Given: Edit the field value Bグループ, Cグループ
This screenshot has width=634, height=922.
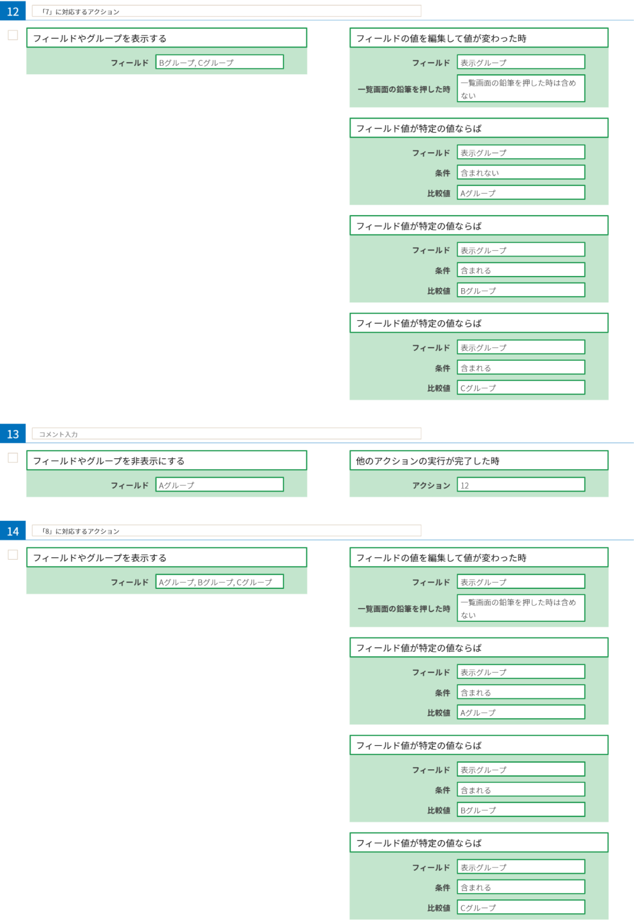Looking at the screenshot, I should tap(219, 62).
